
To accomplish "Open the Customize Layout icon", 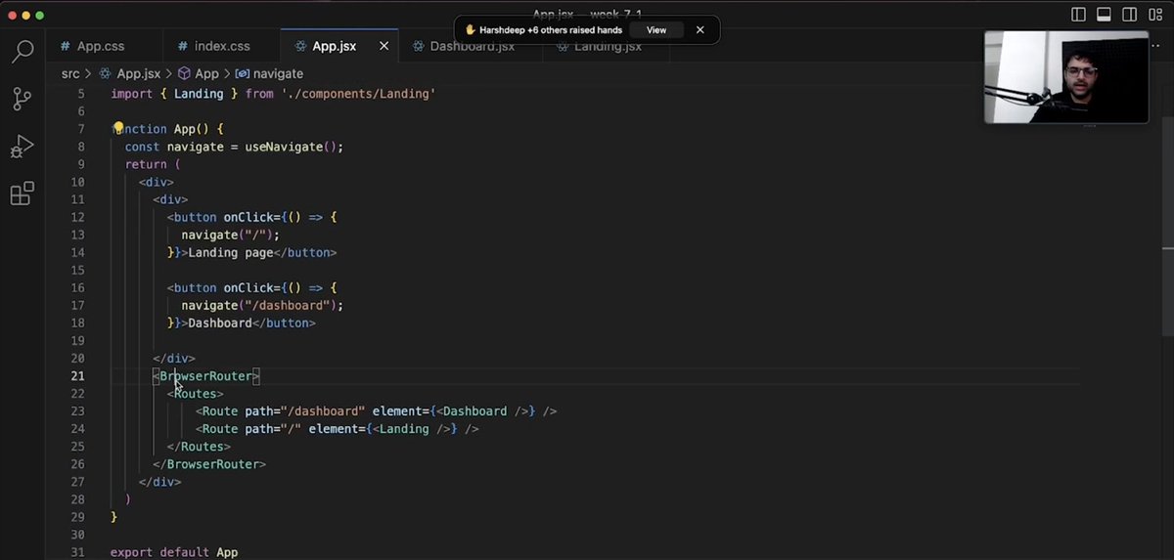I will pyautogui.click(x=1154, y=15).
